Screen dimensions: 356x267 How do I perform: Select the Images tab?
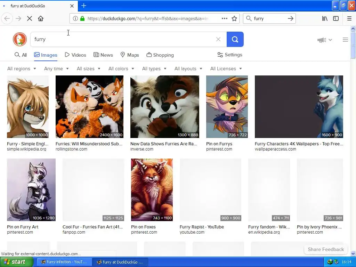click(46, 55)
